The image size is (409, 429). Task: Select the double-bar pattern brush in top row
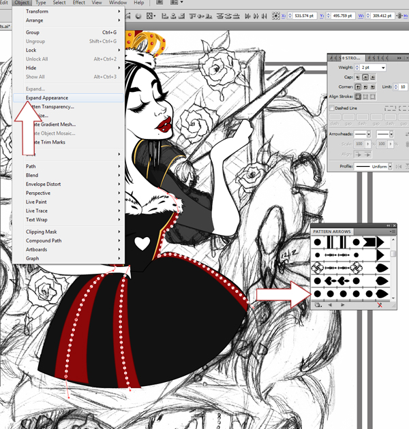(350, 242)
